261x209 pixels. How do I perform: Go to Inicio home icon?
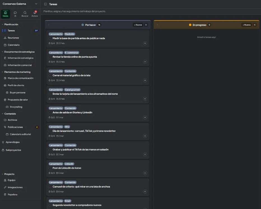tap(5, 14)
